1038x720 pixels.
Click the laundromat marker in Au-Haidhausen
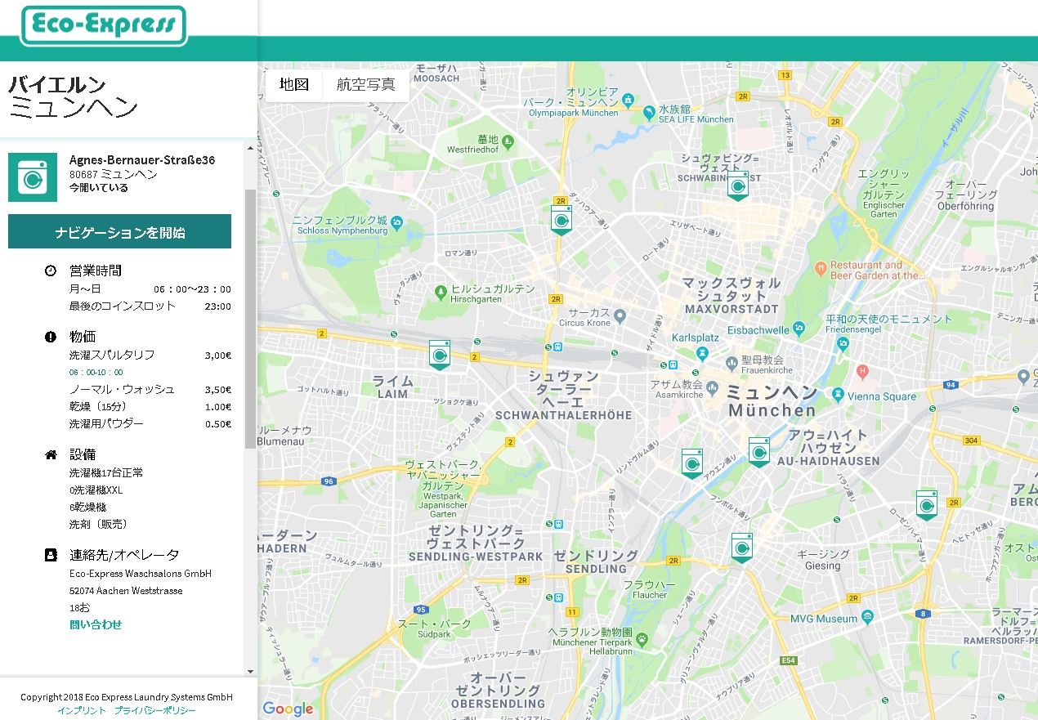(759, 451)
